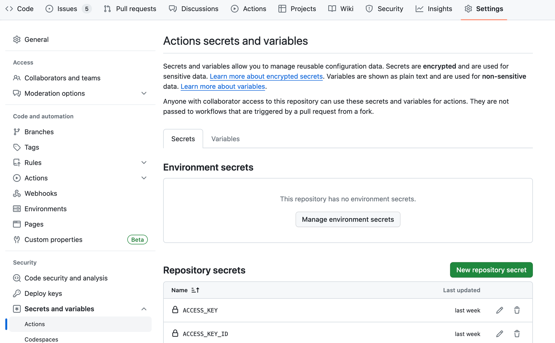Viewport: 555px width, 343px height.
Task: Click pencil edit icon for ACCESS_KEY_ID
Action: point(500,334)
